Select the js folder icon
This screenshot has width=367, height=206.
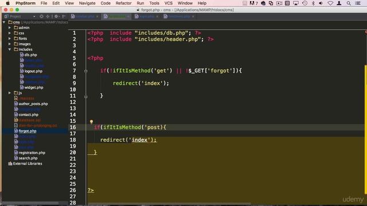click(x=16, y=93)
